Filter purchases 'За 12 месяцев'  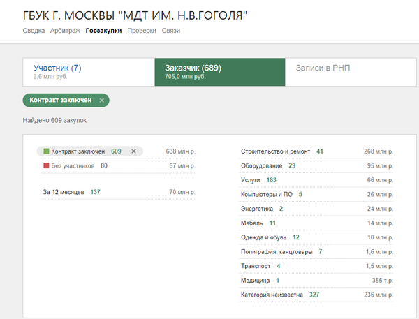point(64,191)
